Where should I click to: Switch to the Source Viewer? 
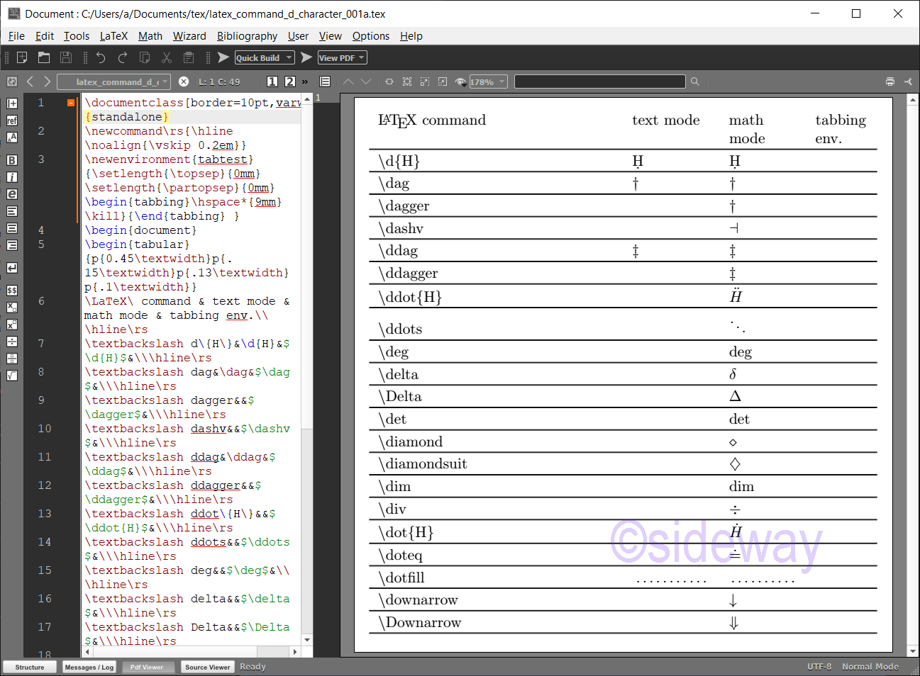tap(207, 666)
